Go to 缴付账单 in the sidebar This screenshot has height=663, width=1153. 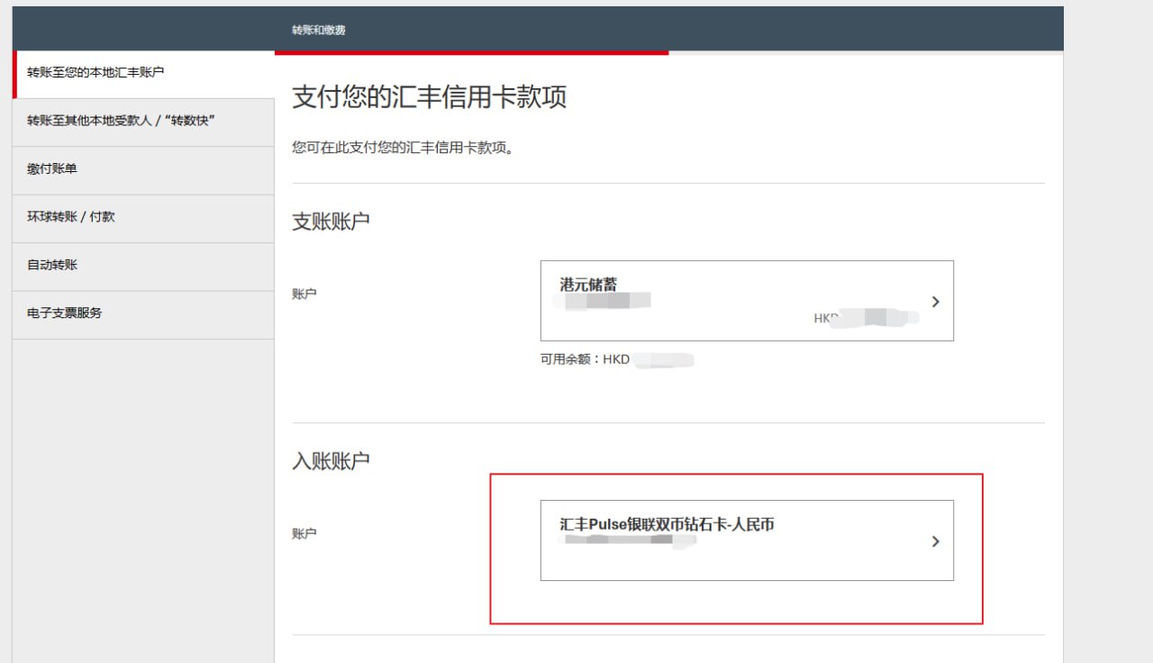pyautogui.click(x=143, y=170)
